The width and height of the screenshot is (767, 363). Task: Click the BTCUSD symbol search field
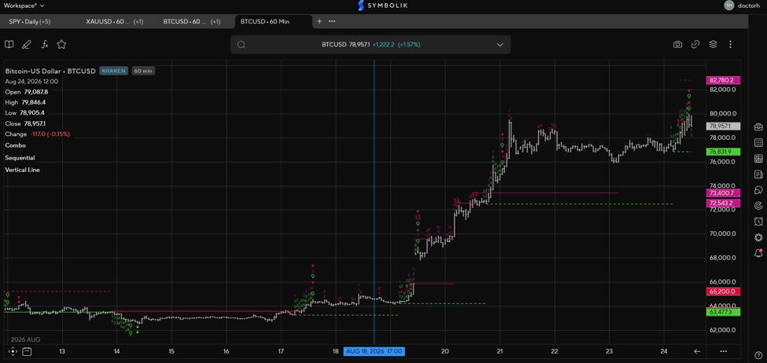pyautogui.click(x=371, y=45)
